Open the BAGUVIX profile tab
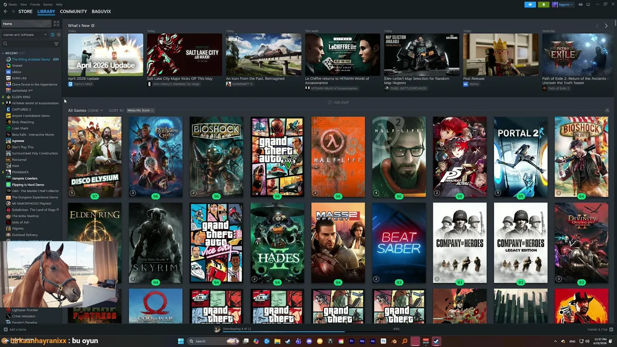 pos(101,11)
